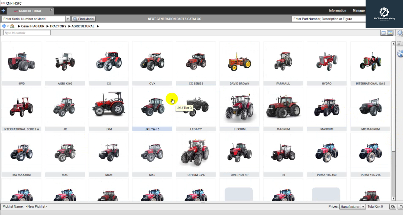This screenshot has width=403, height=215.
Task: Switch to thumbnail grid view mode
Action: pos(390,33)
